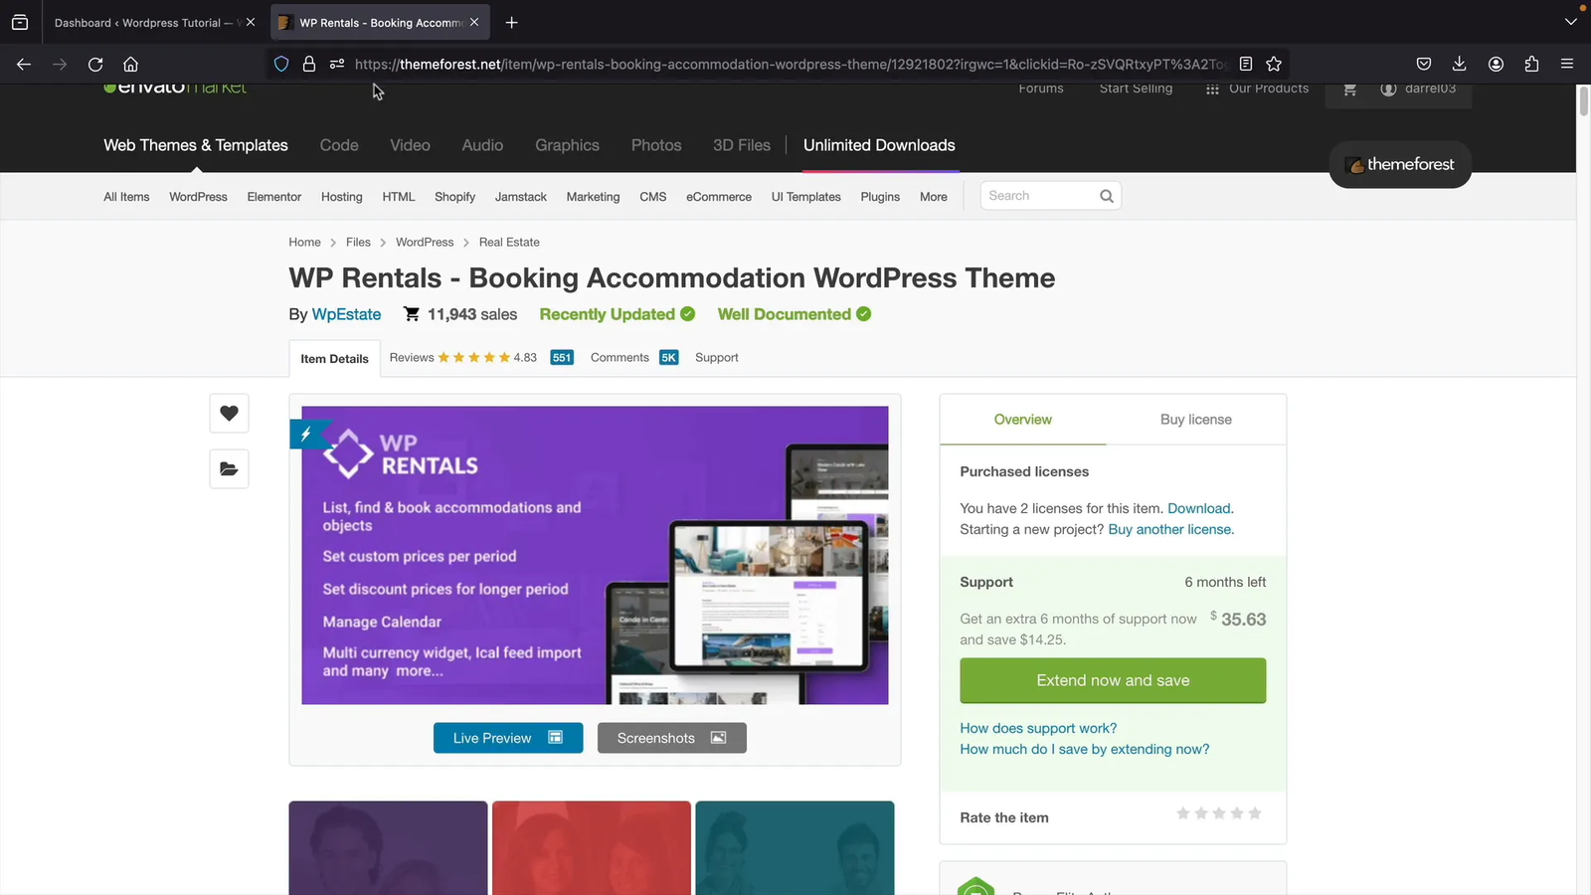Open the eCommerce submenu

point(719,197)
